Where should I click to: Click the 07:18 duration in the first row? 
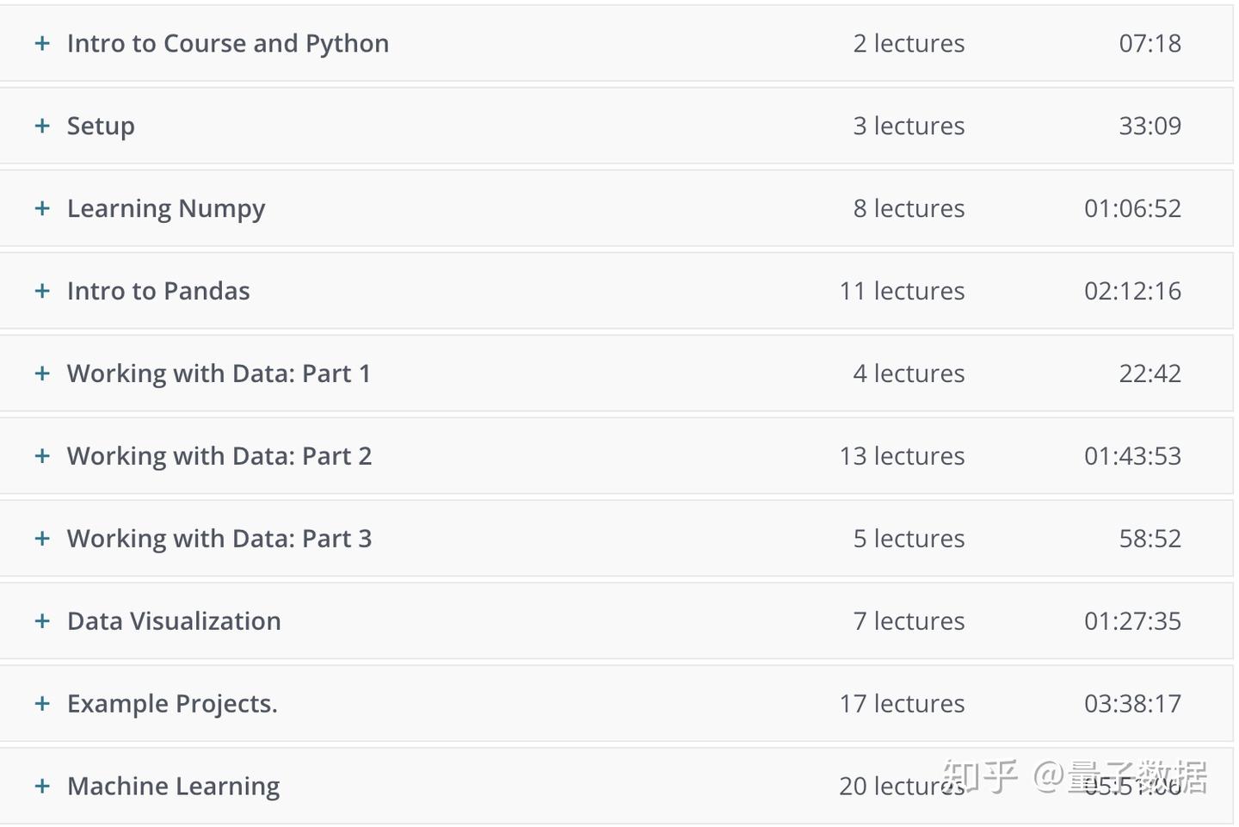1150,43
